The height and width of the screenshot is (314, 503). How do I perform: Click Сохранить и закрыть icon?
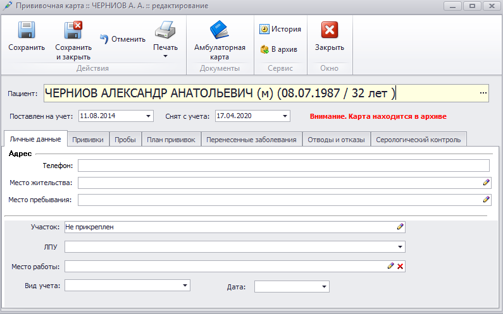click(73, 30)
